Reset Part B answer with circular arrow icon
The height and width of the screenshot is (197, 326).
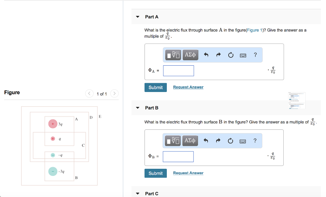230,141
